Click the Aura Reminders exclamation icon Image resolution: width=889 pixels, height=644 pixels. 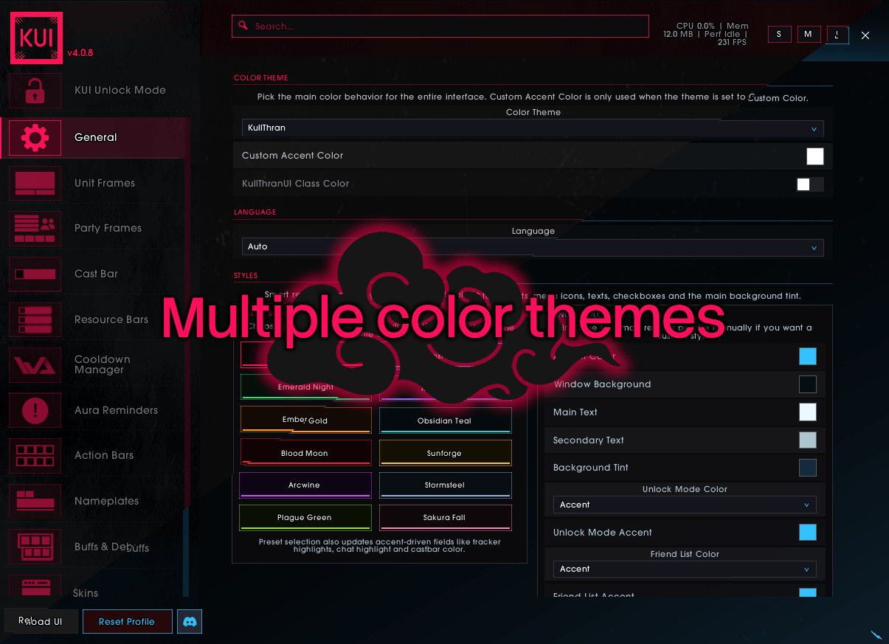(35, 411)
